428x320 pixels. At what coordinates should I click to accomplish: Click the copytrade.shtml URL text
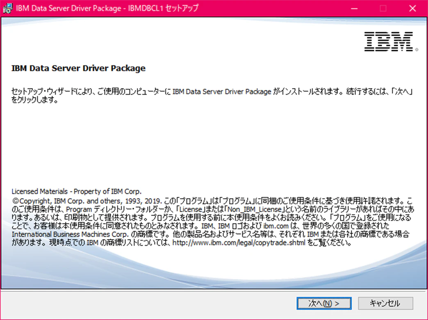(239, 243)
